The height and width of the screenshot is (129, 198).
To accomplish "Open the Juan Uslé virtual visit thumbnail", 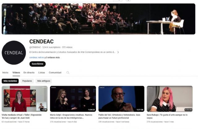I will pos(25,99).
